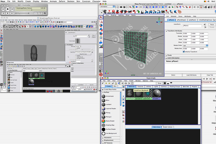Click the Select button in Attribute Editor
The height and width of the screenshot is (144, 216).
[173, 75]
